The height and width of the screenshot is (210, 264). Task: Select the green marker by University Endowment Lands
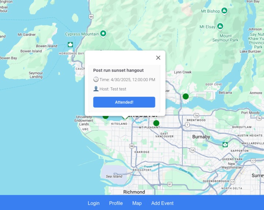coord(105,117)
